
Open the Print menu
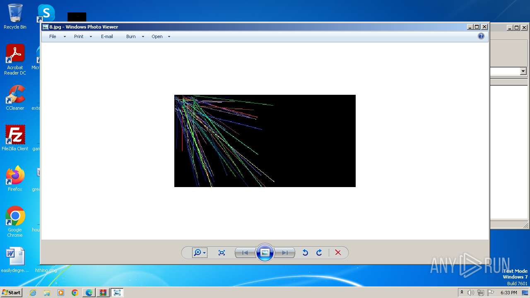click(79, 36)
